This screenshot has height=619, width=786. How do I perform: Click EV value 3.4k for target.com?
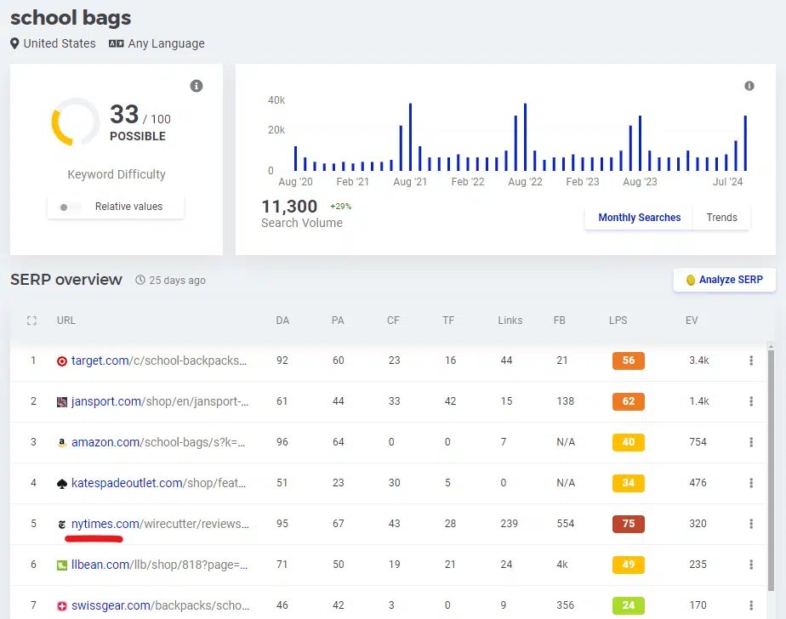point(698,361)
